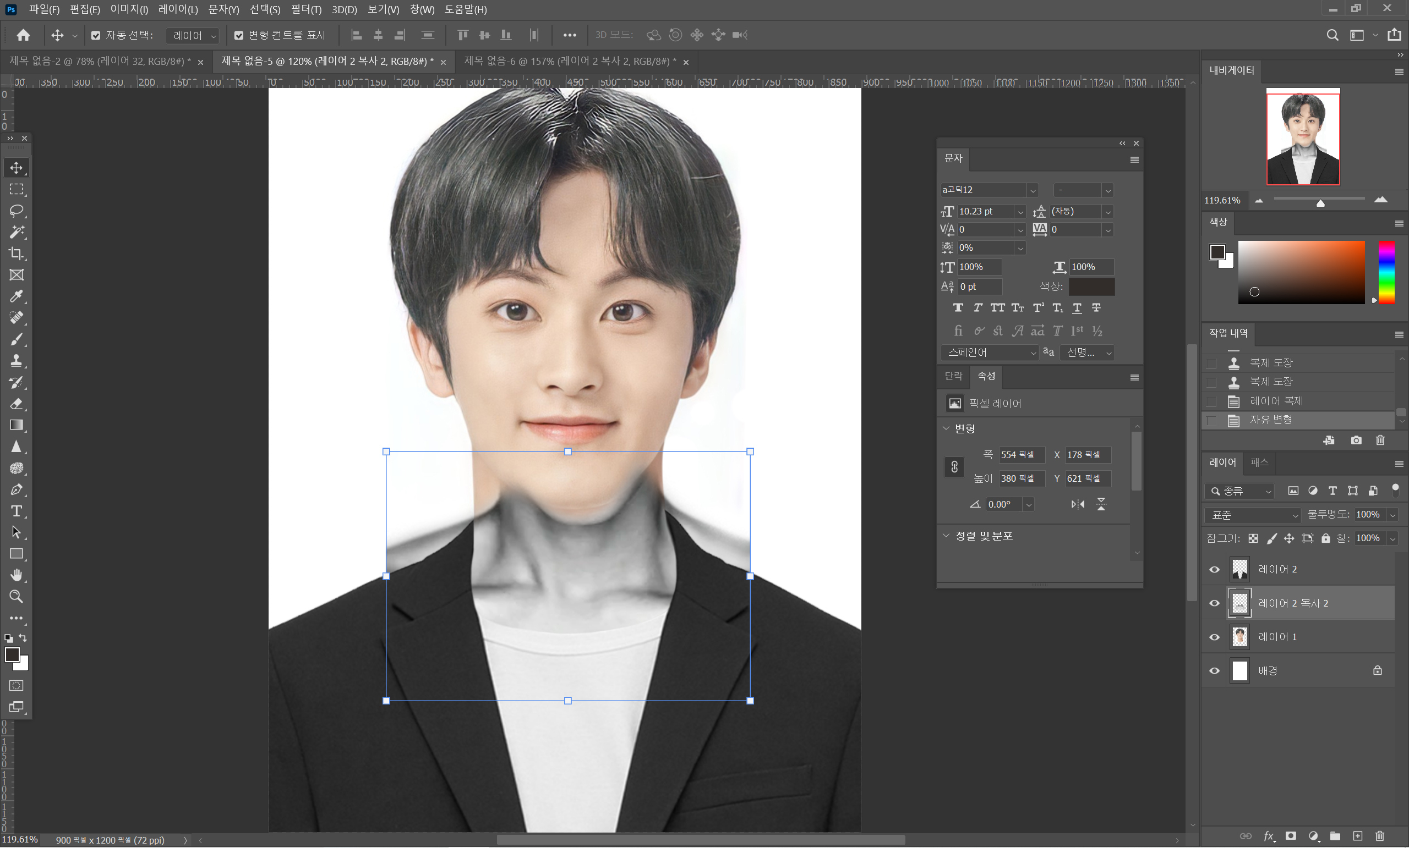The width and height of the screenshot is (1409, 848).
Task: Click the hue spectrum strip in color panel
Action: pyautogui.click(x=1386, y=272)
